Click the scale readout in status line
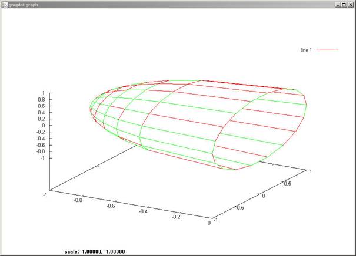The image size is (356, 256). pyautogui.click(x=95, y=252)
